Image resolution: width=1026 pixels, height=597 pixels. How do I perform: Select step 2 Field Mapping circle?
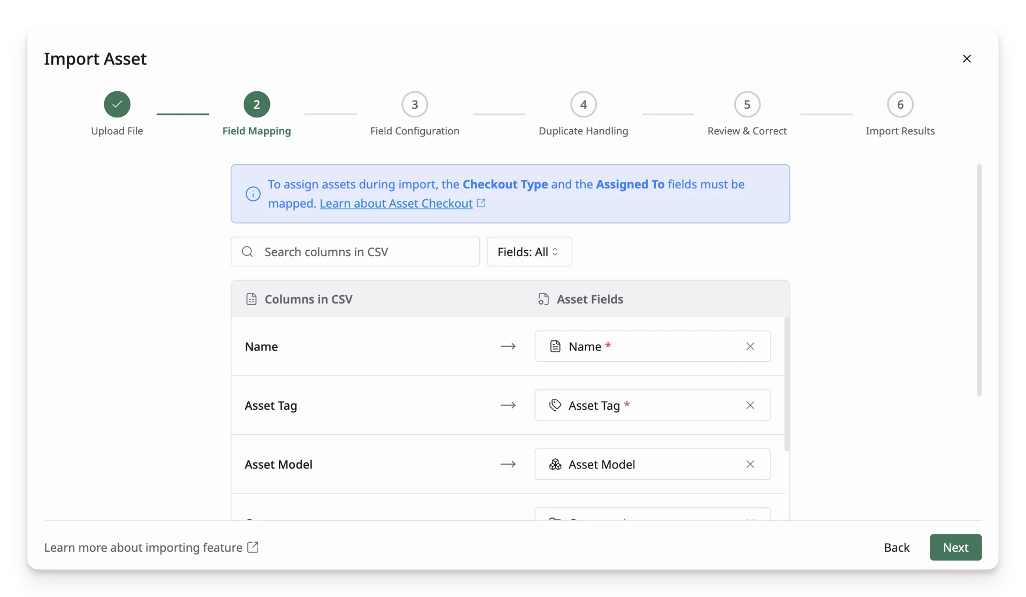(256, 104)
